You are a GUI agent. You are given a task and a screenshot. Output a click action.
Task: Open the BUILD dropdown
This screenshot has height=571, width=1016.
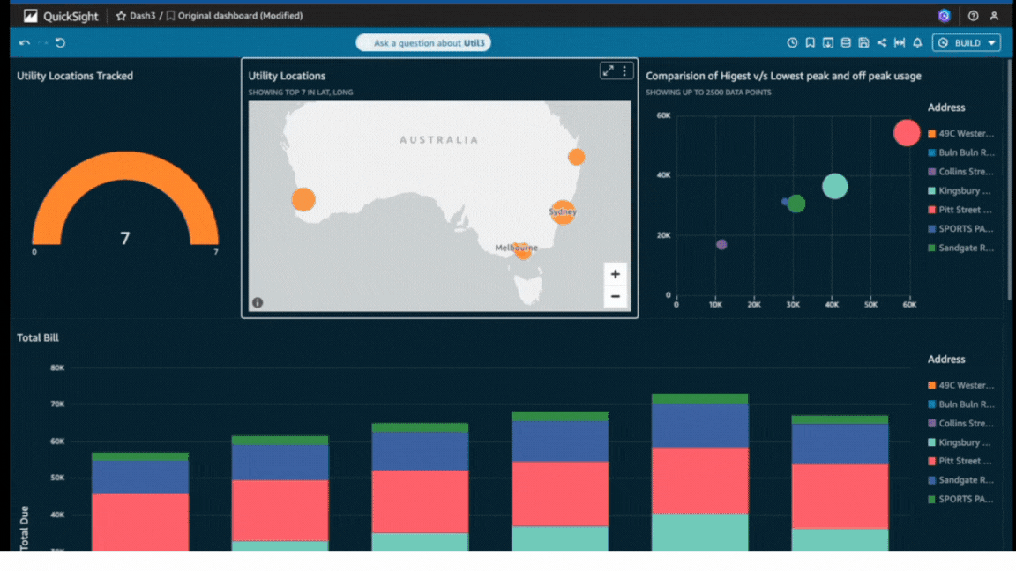[967, 41]
